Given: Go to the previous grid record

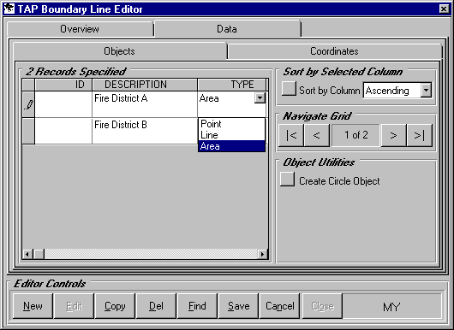Looking at the screenshot, I should click(316, 135).
